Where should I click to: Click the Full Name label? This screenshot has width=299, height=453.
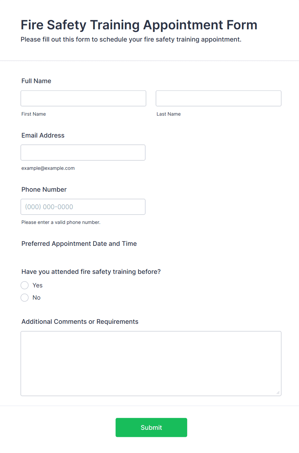pyautogui.click(x=36, y=81)
